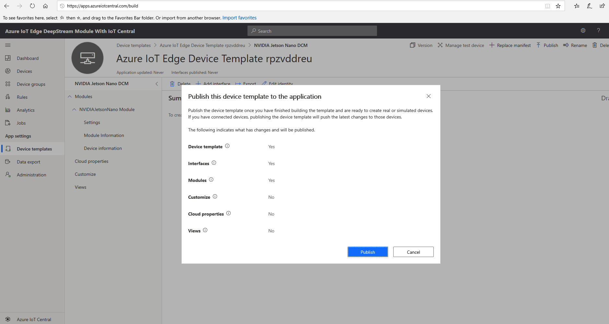Click Publish in the top toolbar
This screenshot has width=609, height=324.
547,45
